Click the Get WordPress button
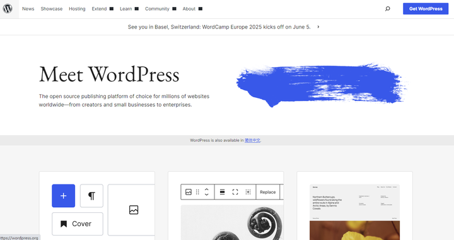 pos(426,9)
